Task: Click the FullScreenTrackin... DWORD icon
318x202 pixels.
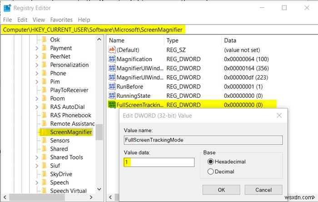Action: tap(112, 105)
